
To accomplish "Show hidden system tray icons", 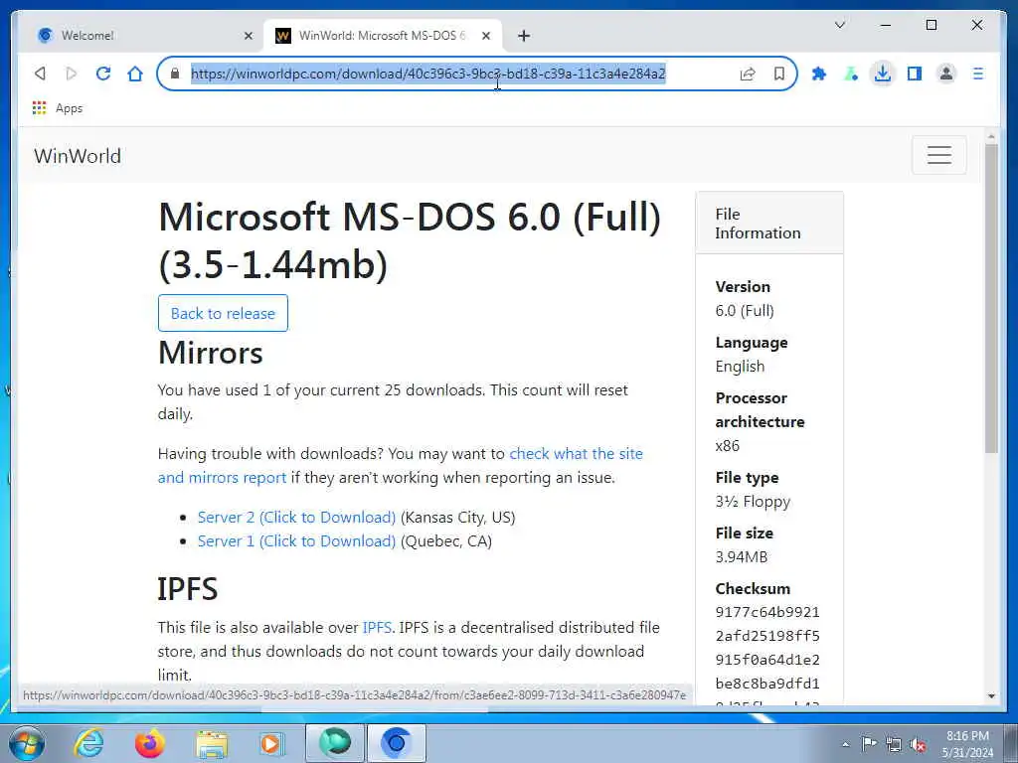I will tap(845, 744).
